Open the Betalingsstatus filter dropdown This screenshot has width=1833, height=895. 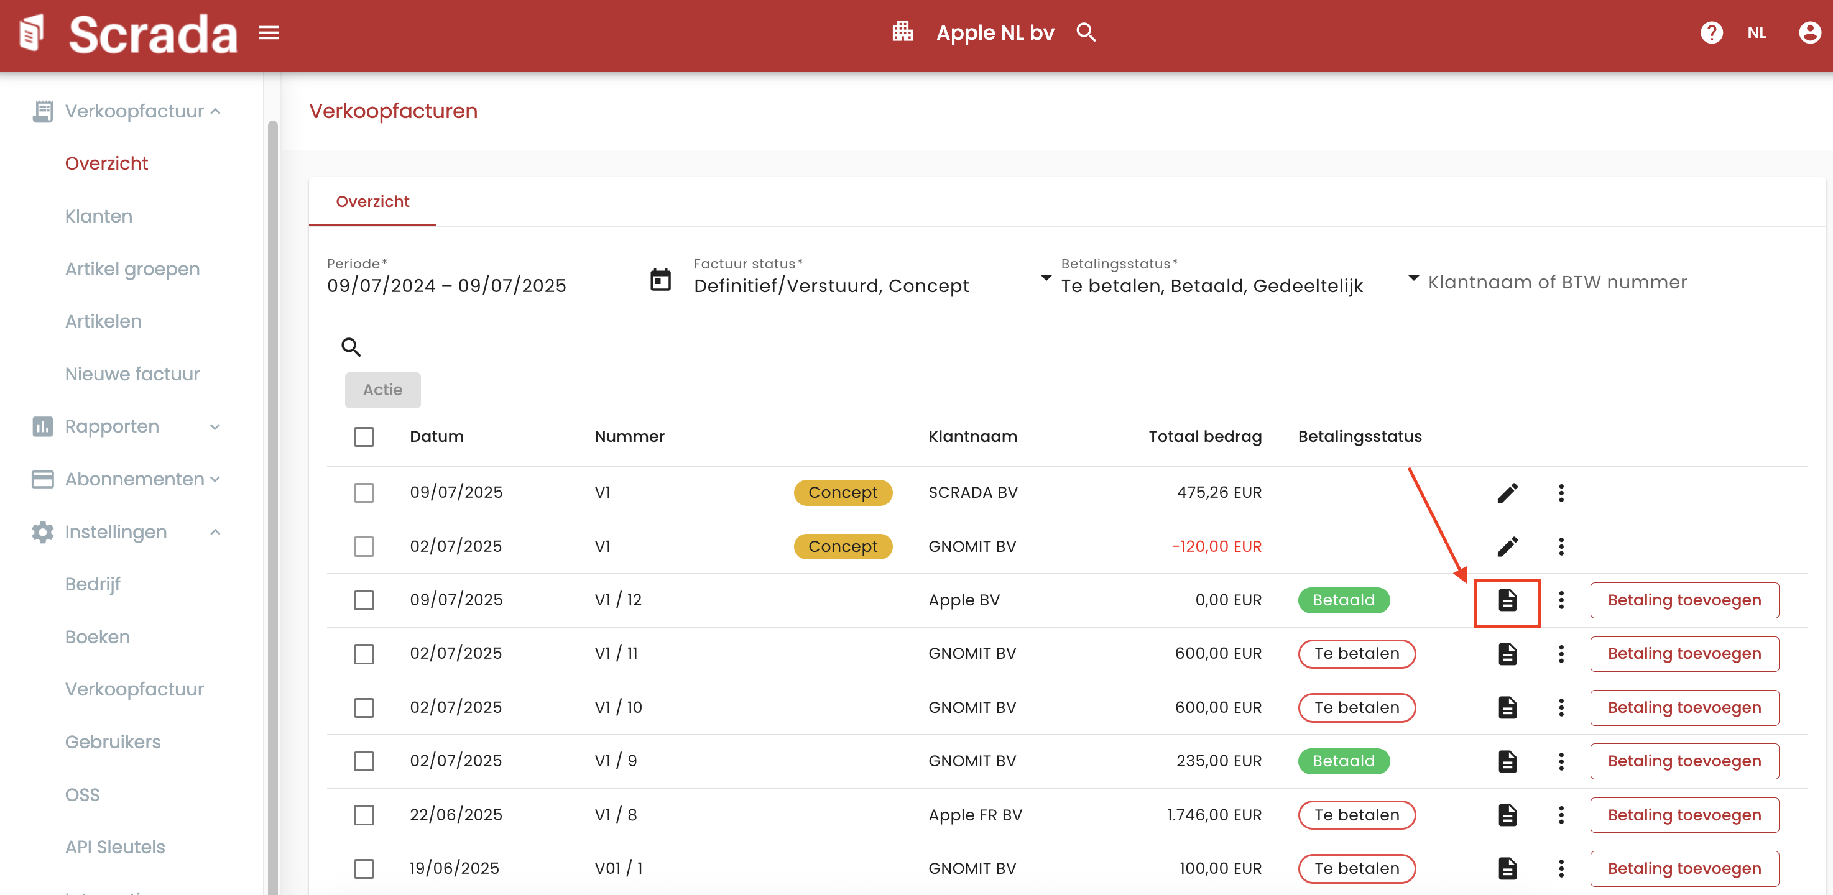point(1238,285)
